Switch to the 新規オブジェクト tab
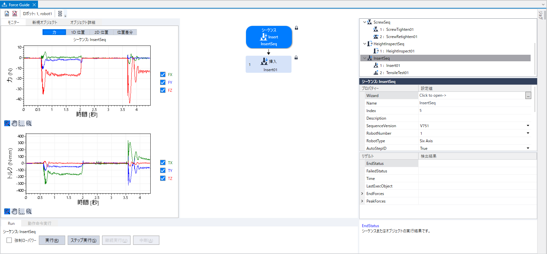This screenshot has height=254, width=547. coord(45,22)
